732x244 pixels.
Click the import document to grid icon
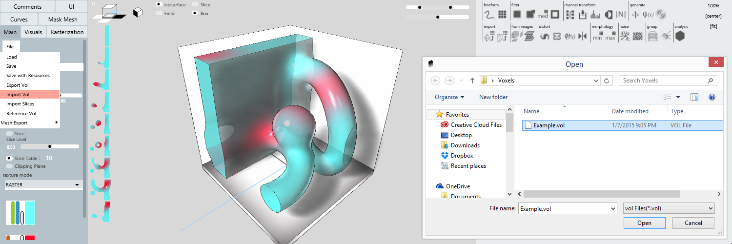[x=502, y=36]
